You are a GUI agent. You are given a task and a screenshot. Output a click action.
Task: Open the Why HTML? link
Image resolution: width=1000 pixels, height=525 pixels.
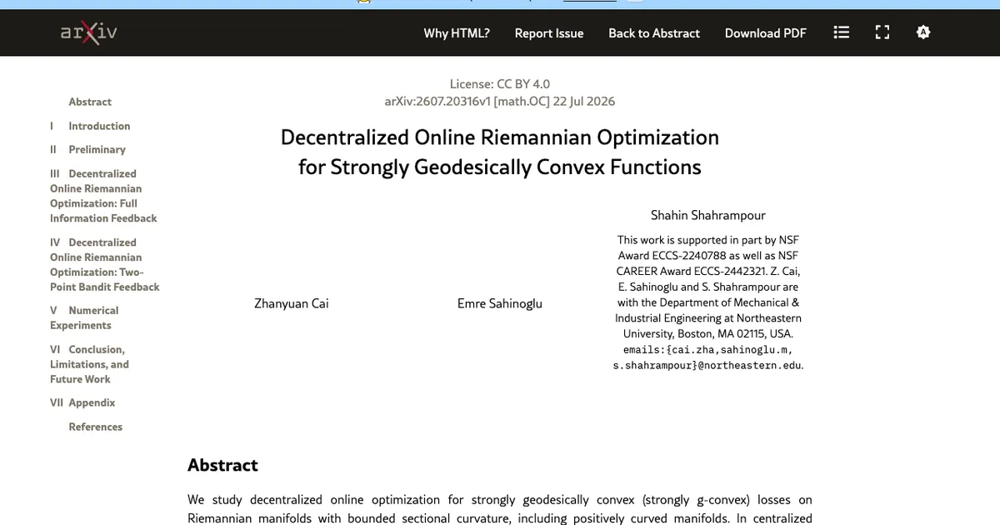(457, 33)
